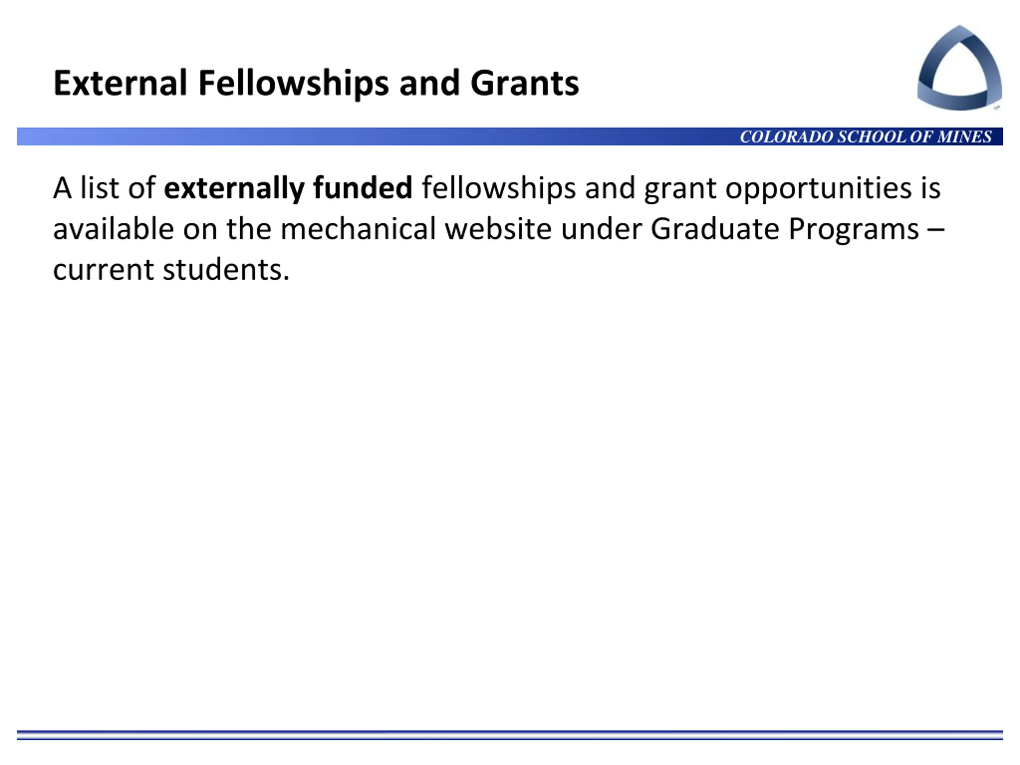Image resolution: width=1020 pixels, height=765 pixels.
Task: Click the small trademark symbol beside the logo
Action: click(x=997, y=108)
